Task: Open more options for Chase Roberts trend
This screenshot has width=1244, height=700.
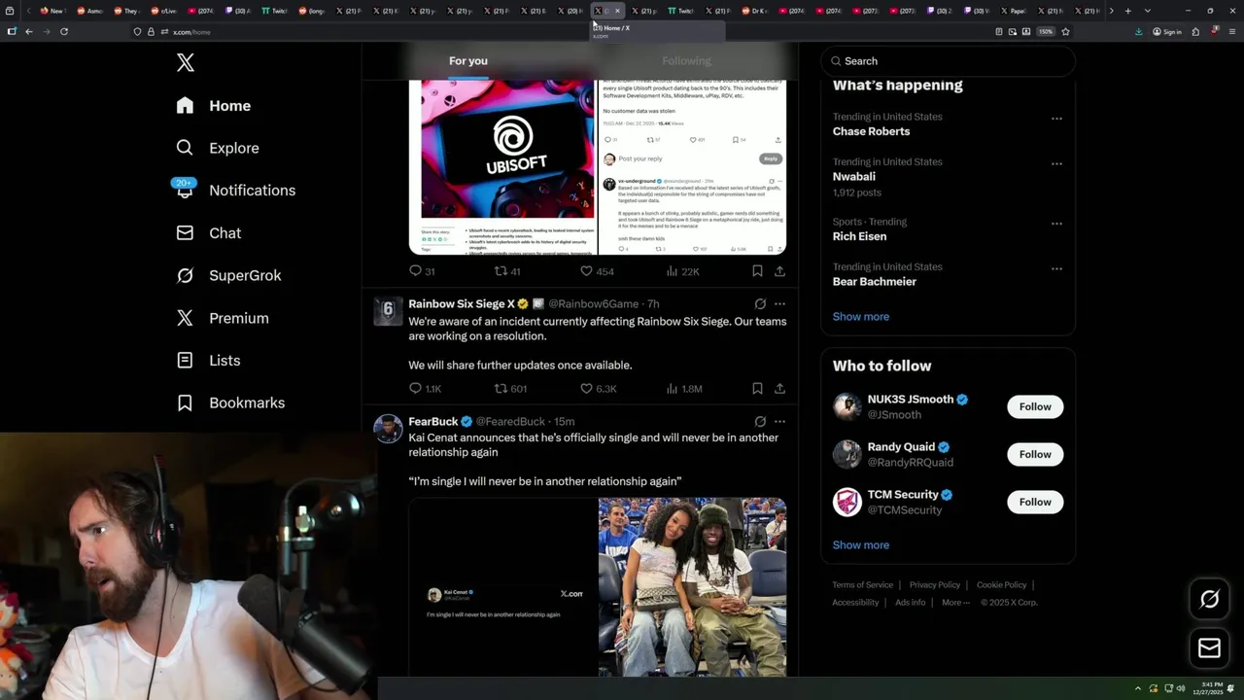Action: (x=1056, y=119)
